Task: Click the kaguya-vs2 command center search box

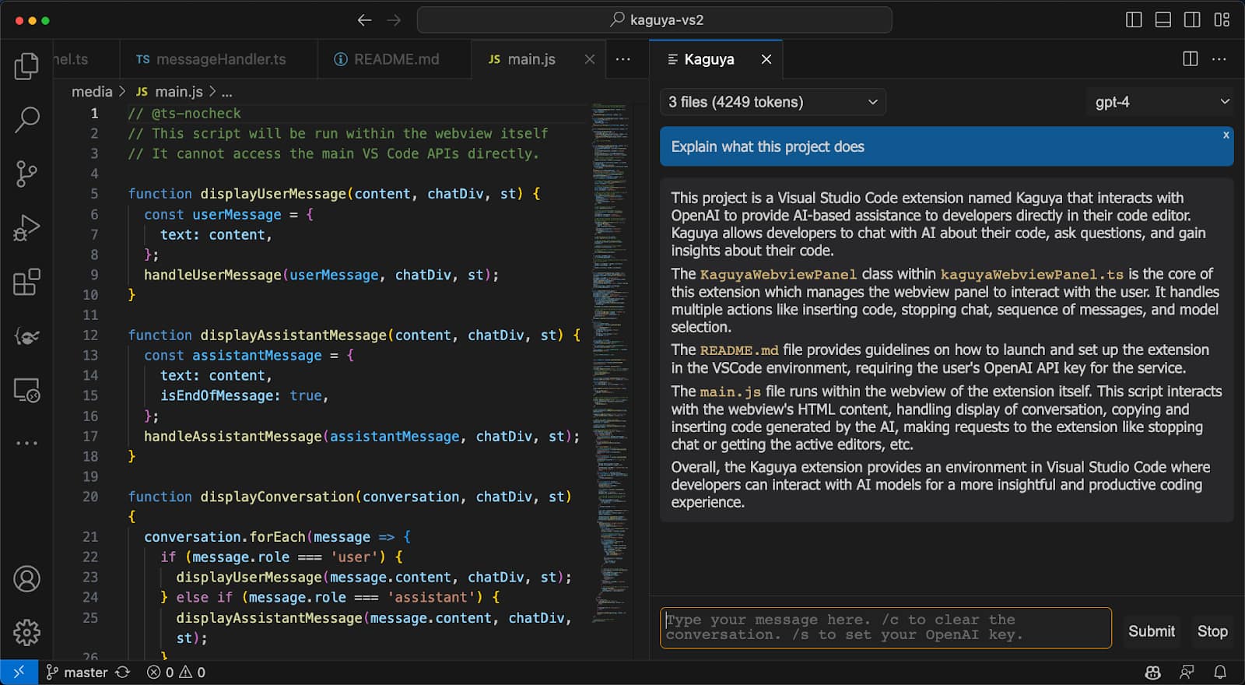Action: click(654, 20)
